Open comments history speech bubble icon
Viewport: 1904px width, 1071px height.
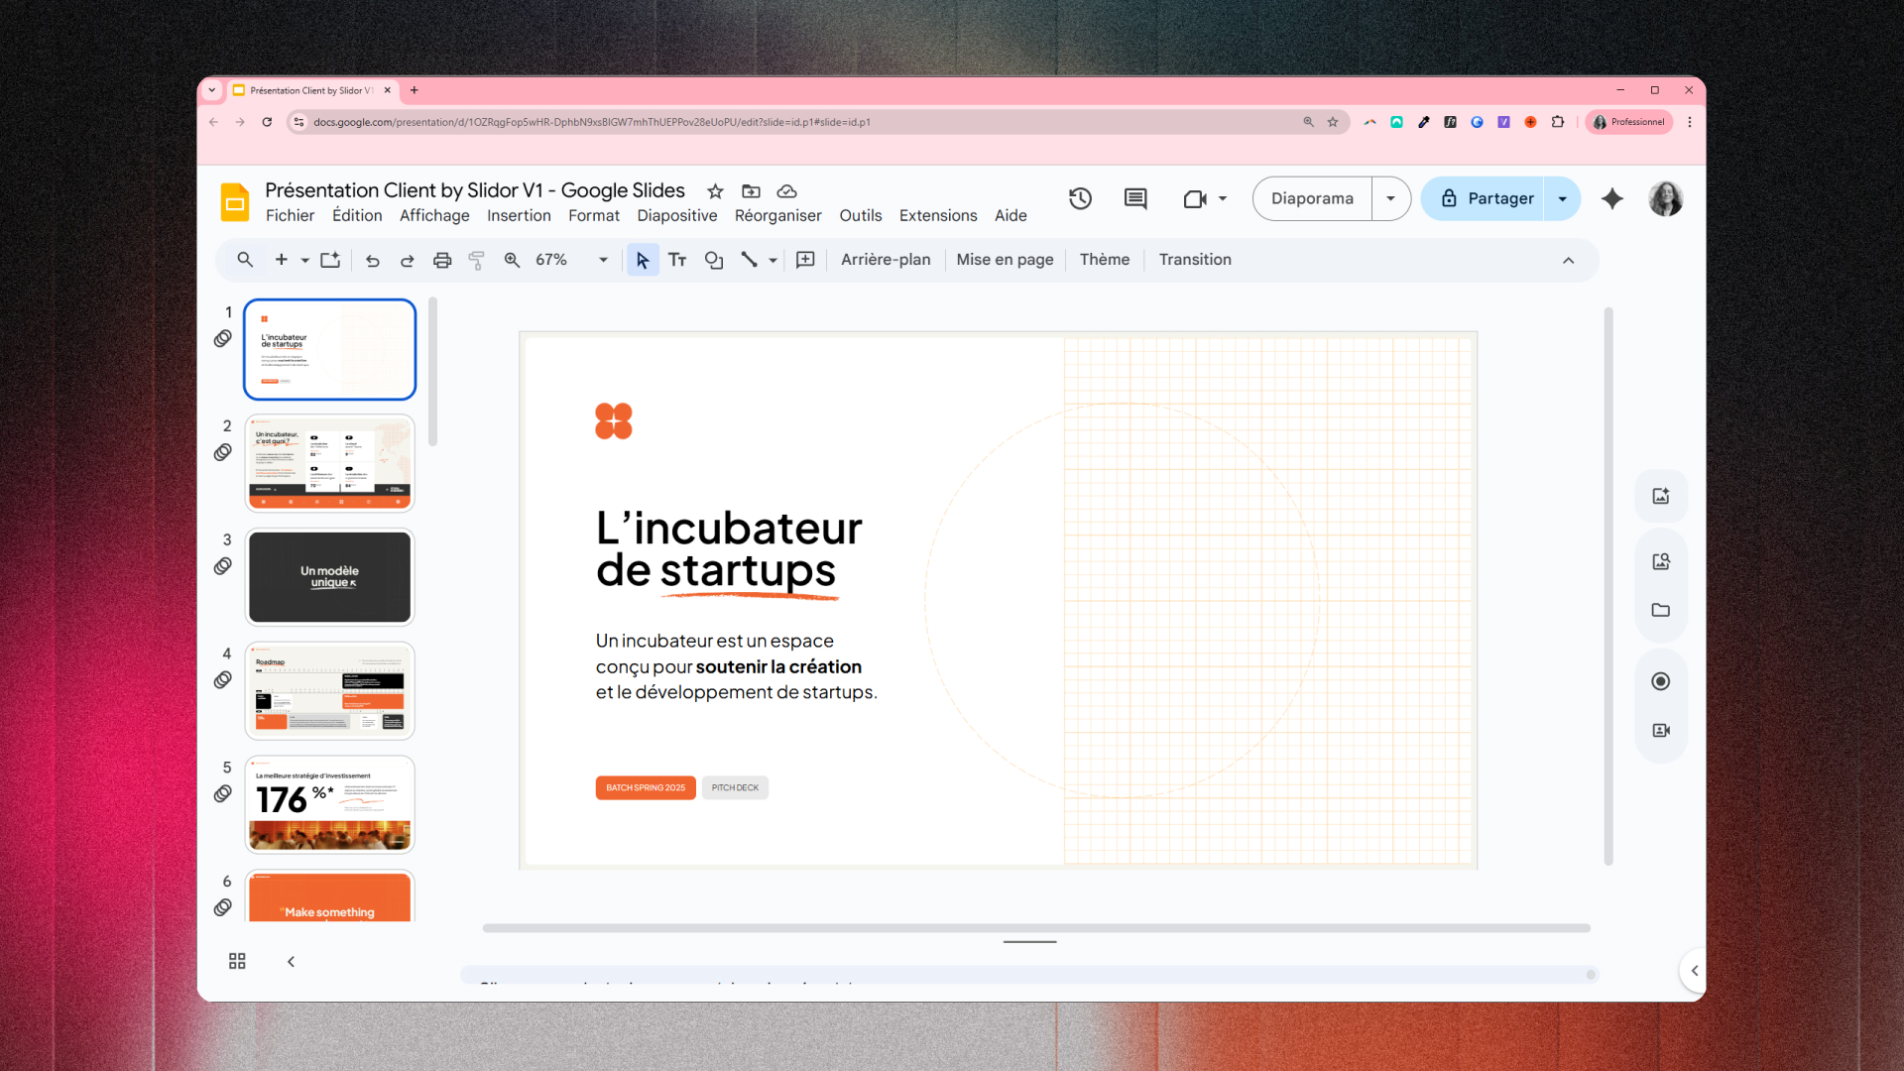coord(1135,198)
